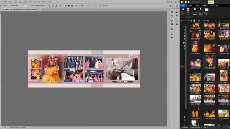Open Explorer View tab
Image resolution: width=230 pixels, height=129 pixels.
point(204,5)
